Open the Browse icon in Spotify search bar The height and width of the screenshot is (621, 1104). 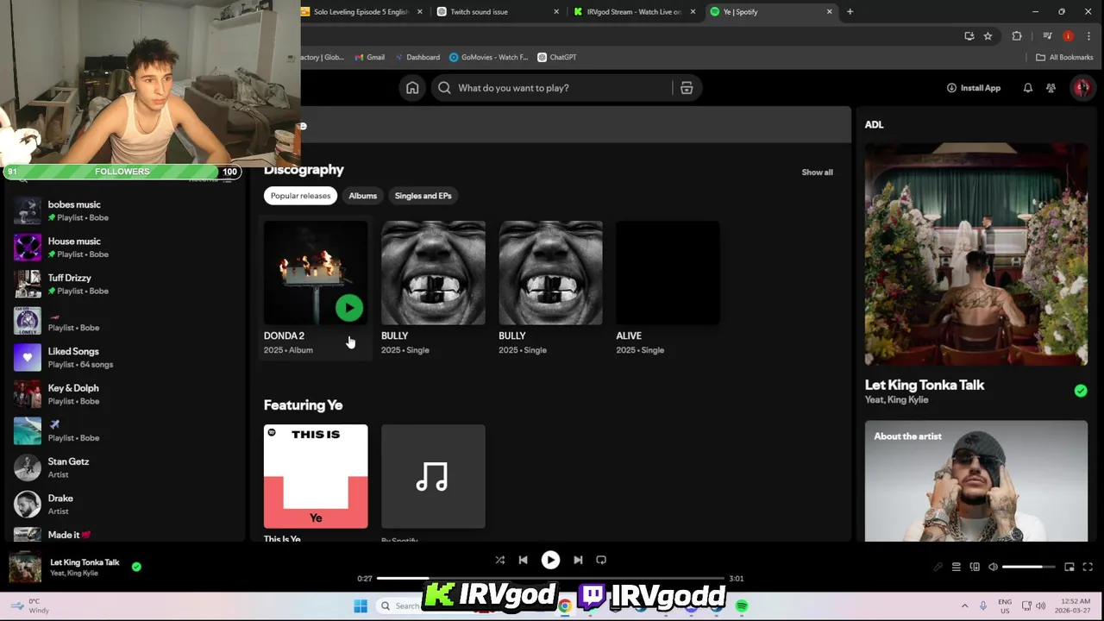pyautogui.click(x=687, y=88)
